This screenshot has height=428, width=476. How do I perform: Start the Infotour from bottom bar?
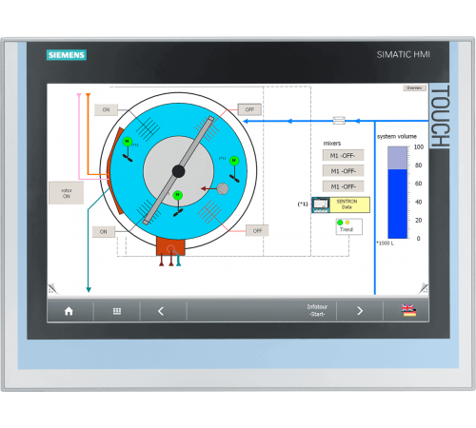pyautogui.click(x=317, y=310)
